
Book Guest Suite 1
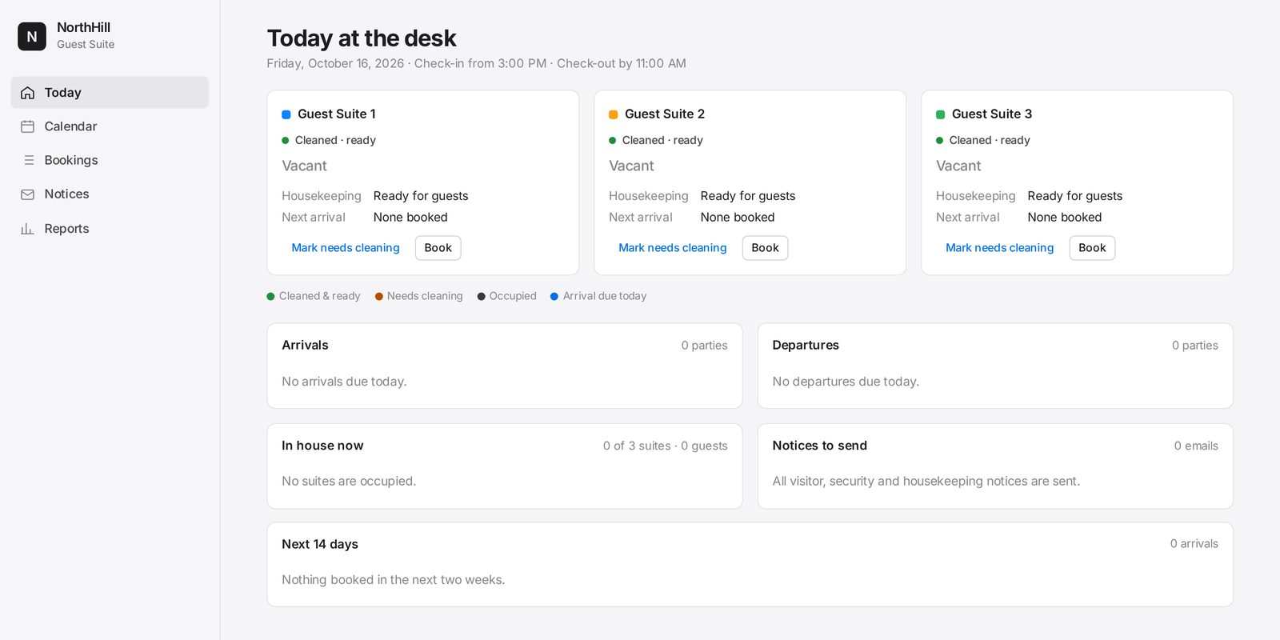pos(438,248)
